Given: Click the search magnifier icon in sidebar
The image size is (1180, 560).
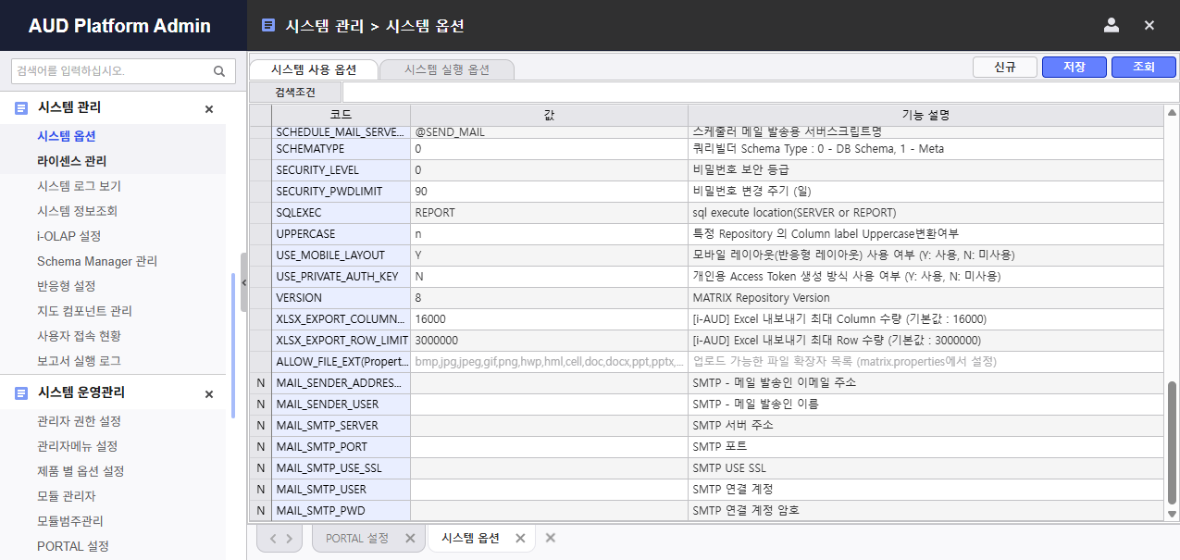Looking at the screenshot, I should [219, 71].
